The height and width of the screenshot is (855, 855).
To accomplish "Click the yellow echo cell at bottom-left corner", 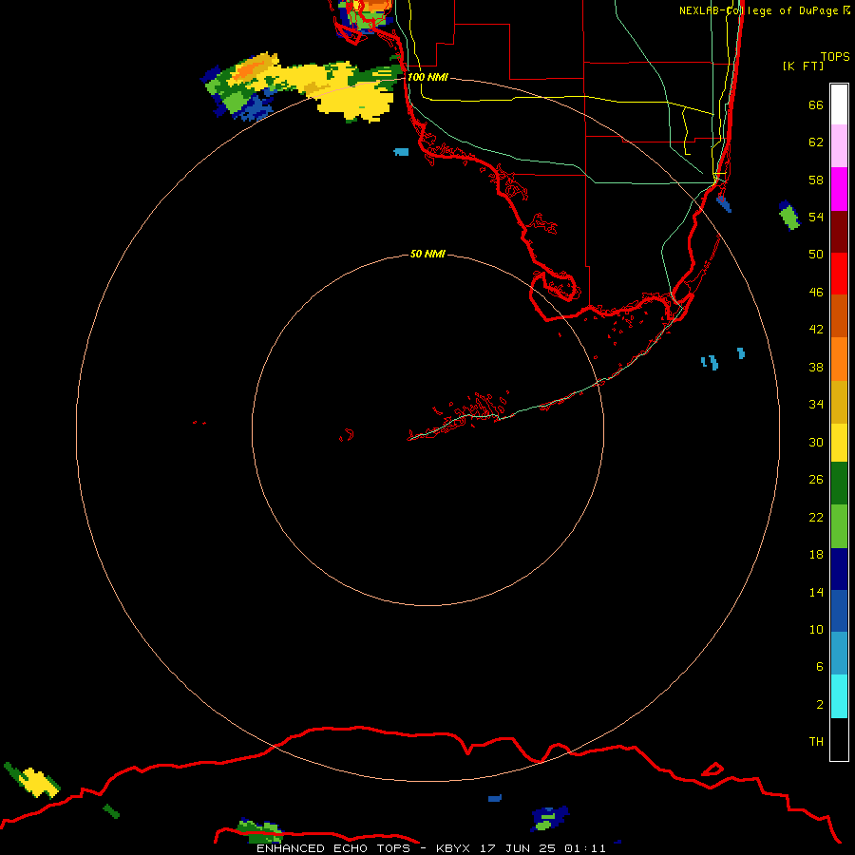I will click(37, 783).
